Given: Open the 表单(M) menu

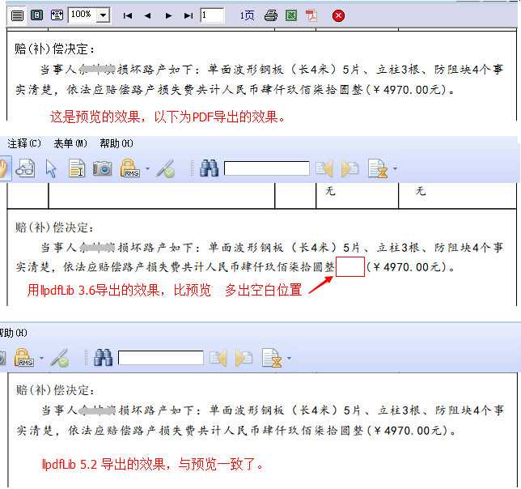Looking at the screenshot, I should click(70, 143).
